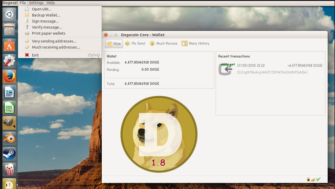The image size is (335, 189).
Task: Launch Popcorn Time dock icon
Action: coord(9,169)
